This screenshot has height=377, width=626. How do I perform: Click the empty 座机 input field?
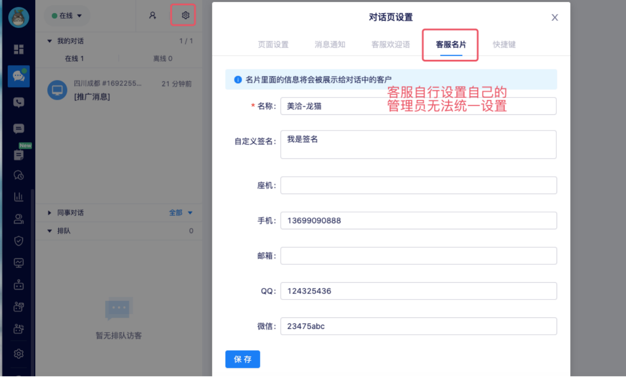click(419, 185)
